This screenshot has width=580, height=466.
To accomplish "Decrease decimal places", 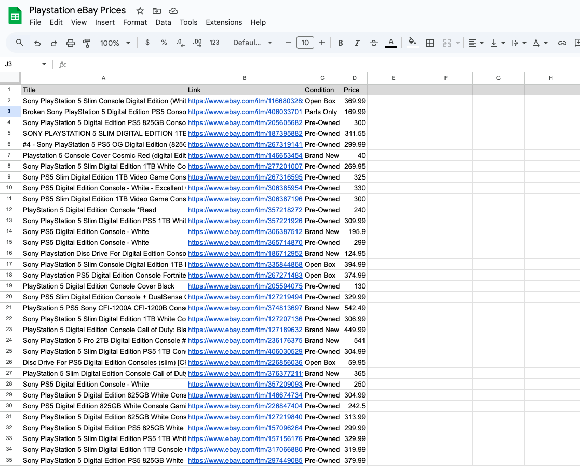I will coord(181,43).
